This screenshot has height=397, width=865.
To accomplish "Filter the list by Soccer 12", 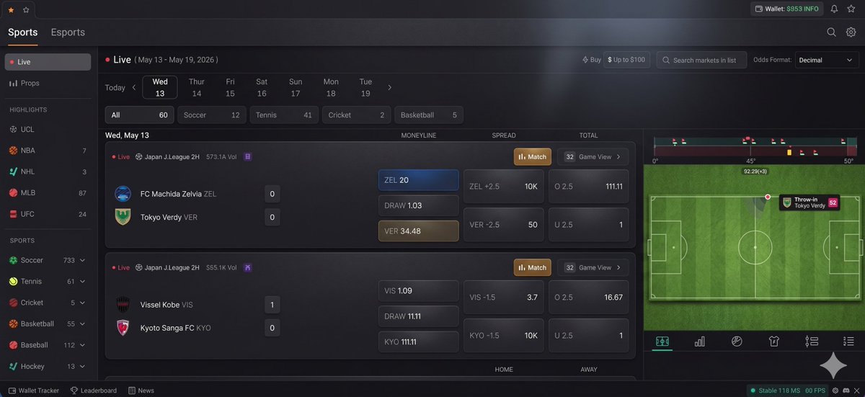I will click(212, 115).
